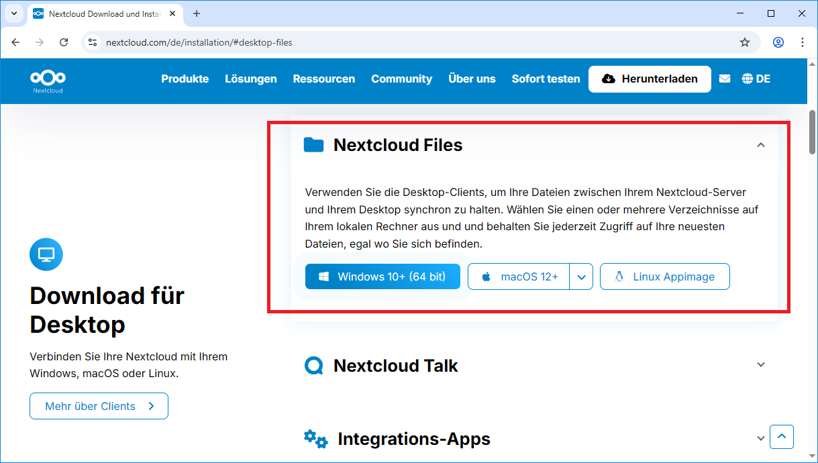Screen dimensions: 818x463
Task: Click the Nextcloud logo in header
Action: pyautogui.click(x=48, y=80)
